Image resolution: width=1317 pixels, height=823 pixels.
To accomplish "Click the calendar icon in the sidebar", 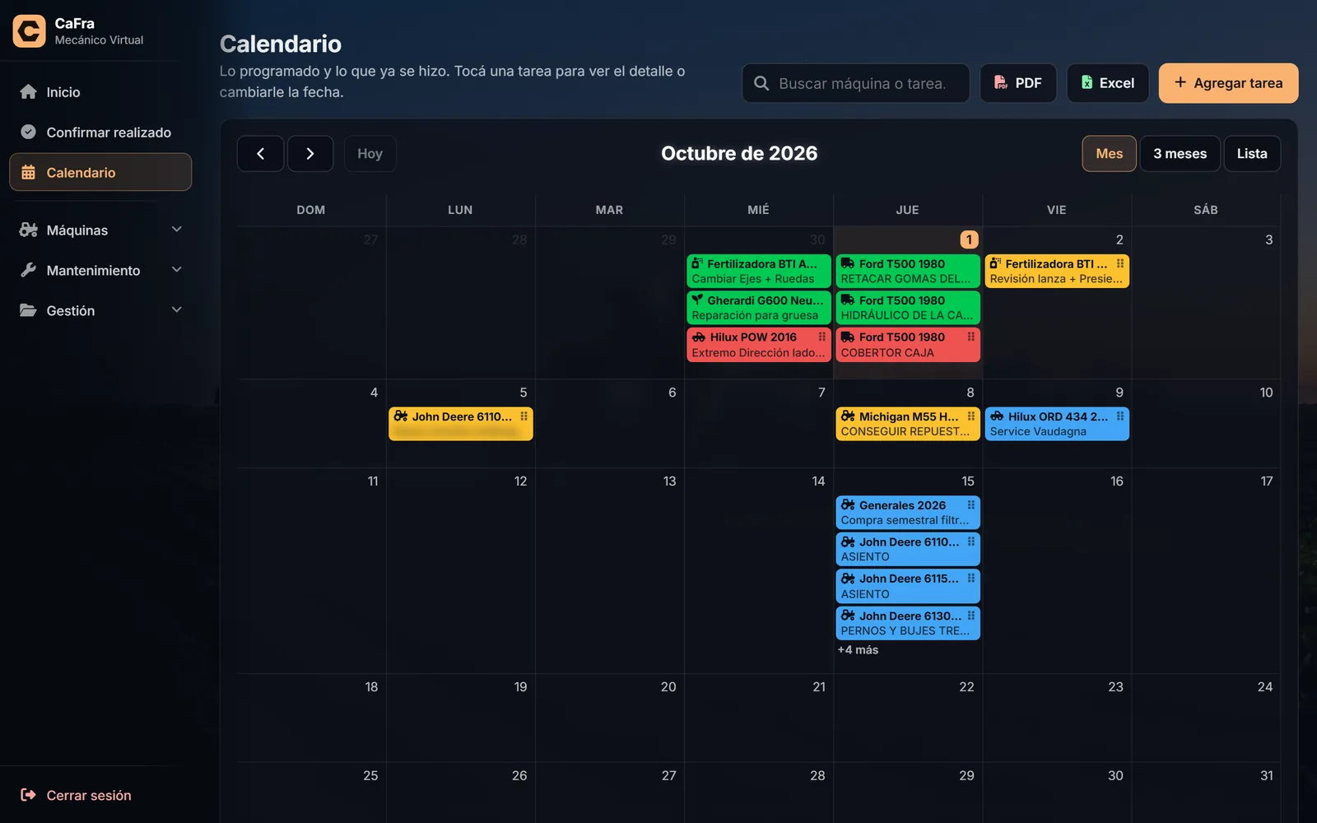I will tap(28, 172).
